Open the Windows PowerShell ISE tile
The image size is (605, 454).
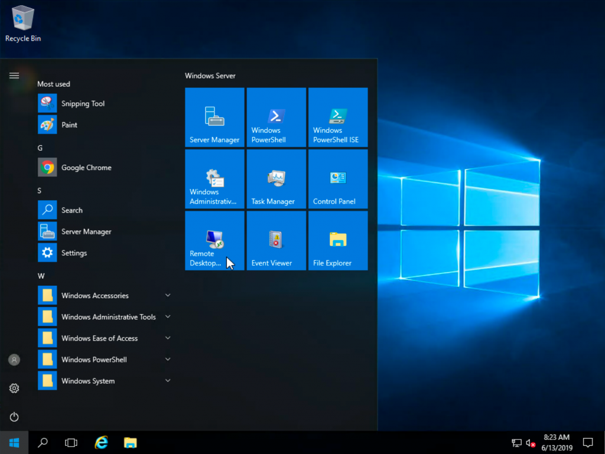338,117
